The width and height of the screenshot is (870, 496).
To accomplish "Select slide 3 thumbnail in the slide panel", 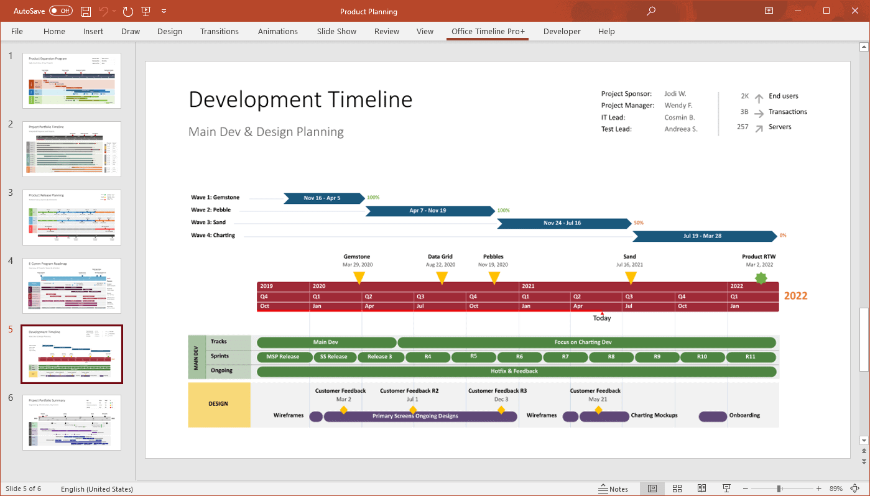I will (72, 217).
